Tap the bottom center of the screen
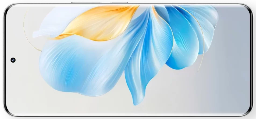 coord(128,111)
